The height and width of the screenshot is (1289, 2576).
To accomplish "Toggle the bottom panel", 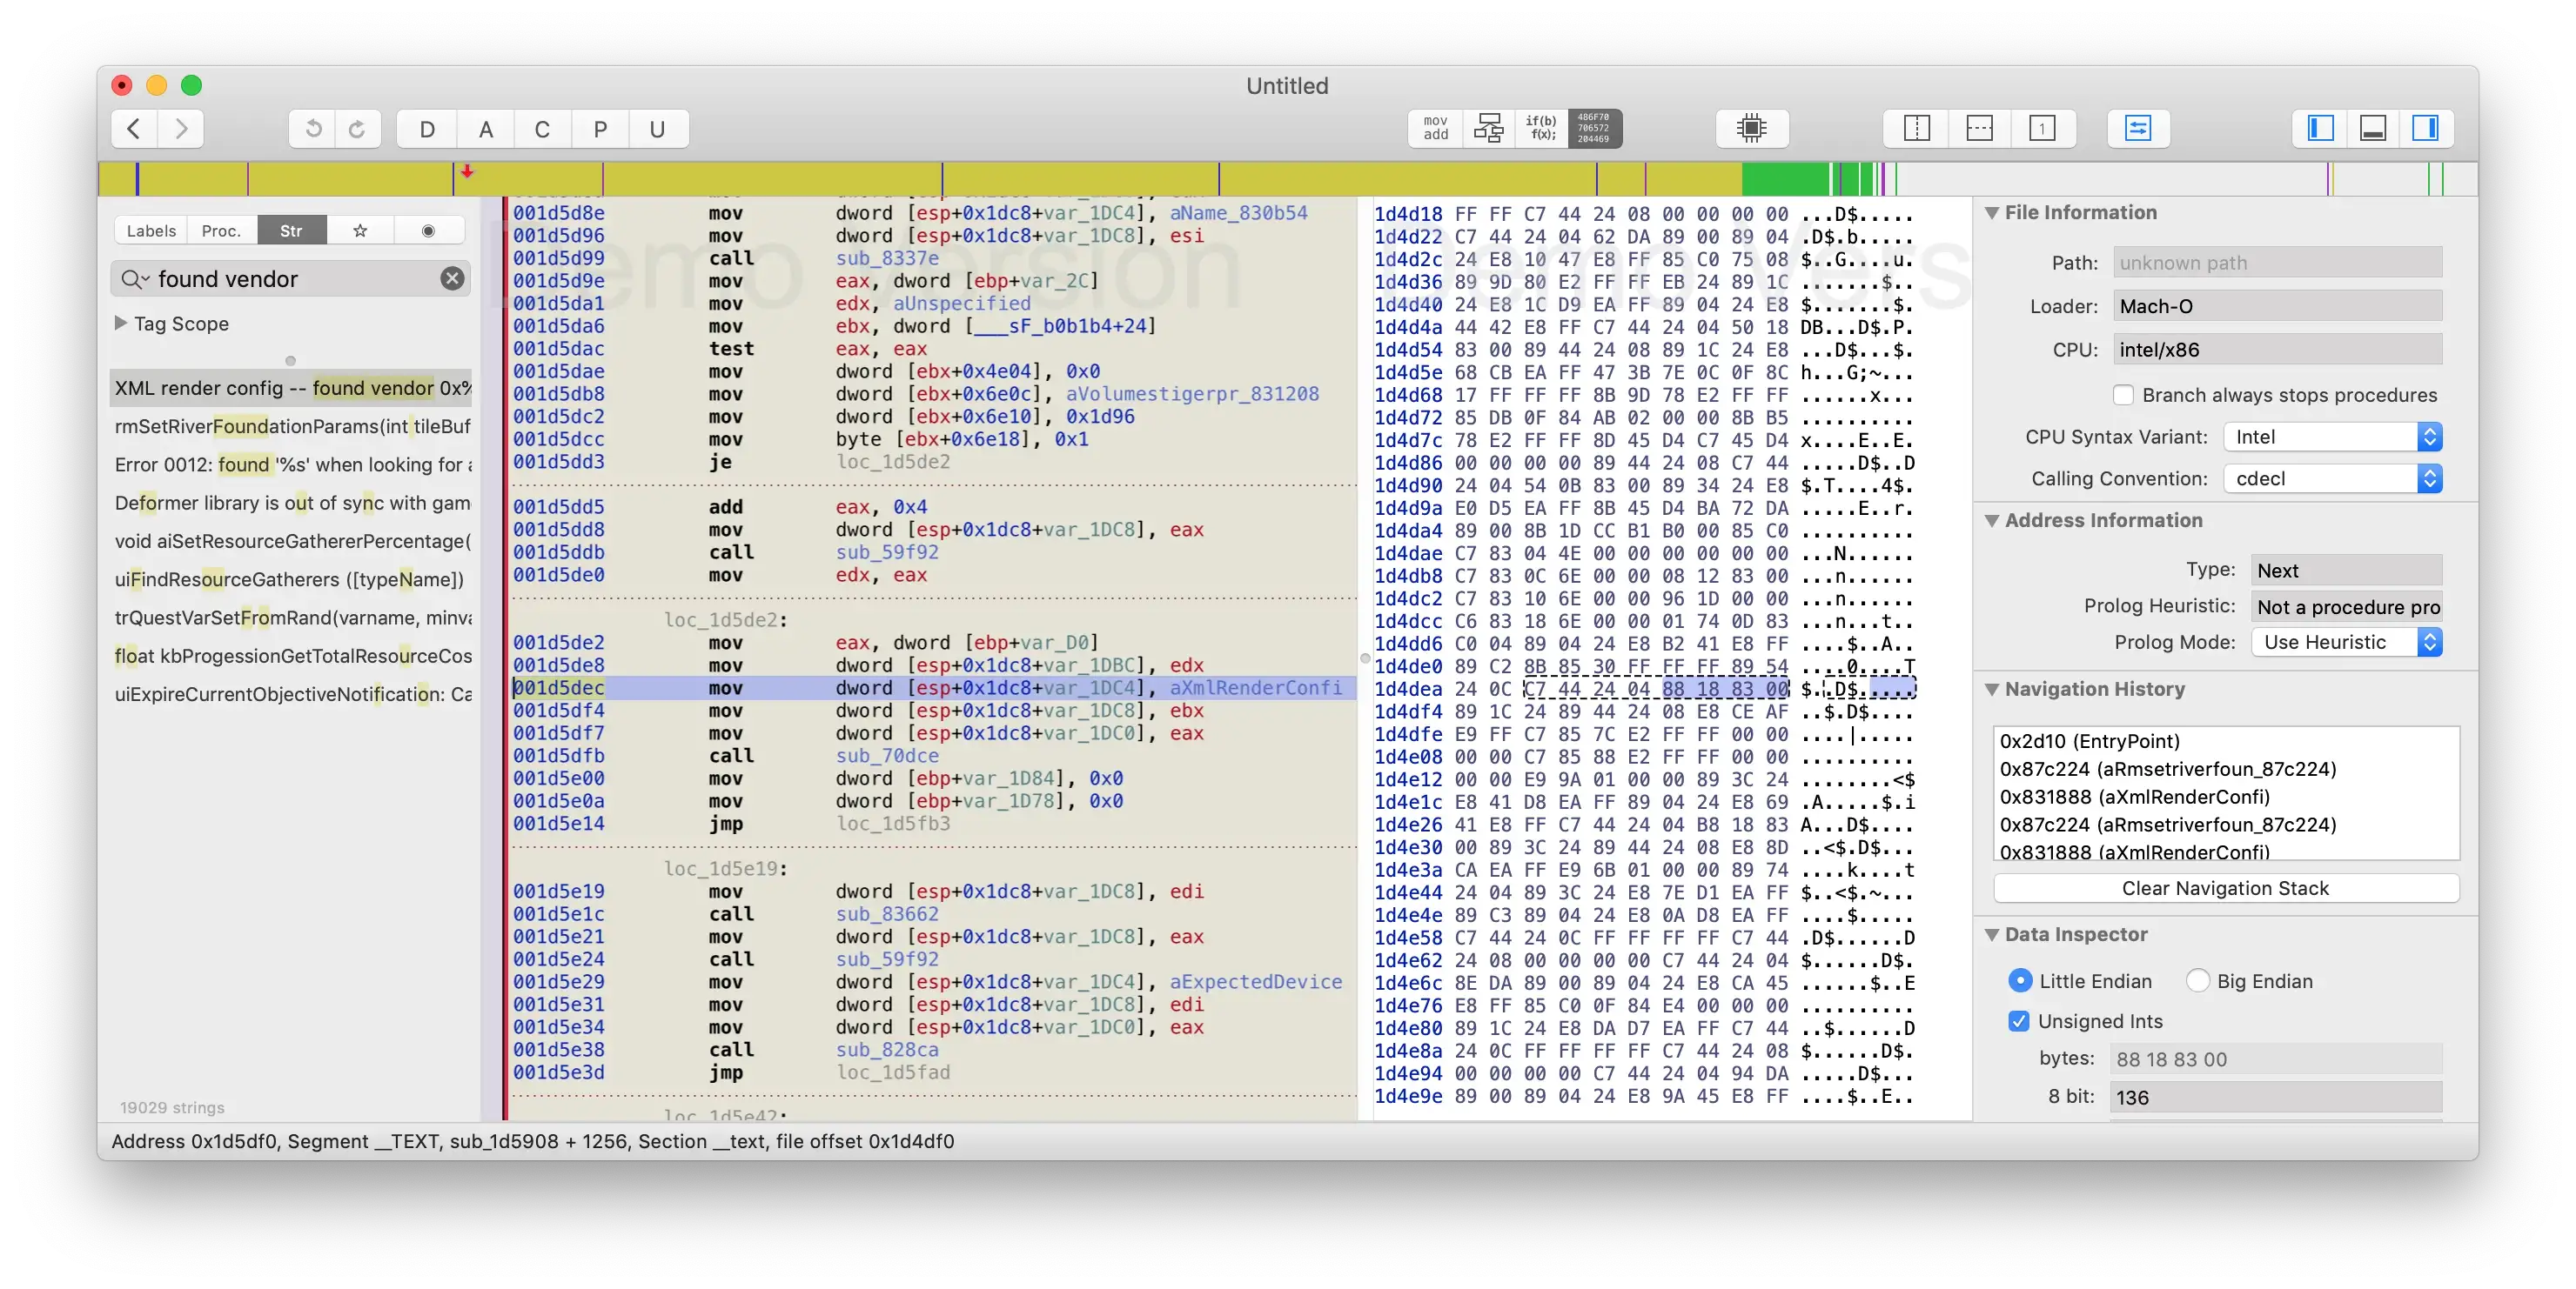I will point(2373,128).
